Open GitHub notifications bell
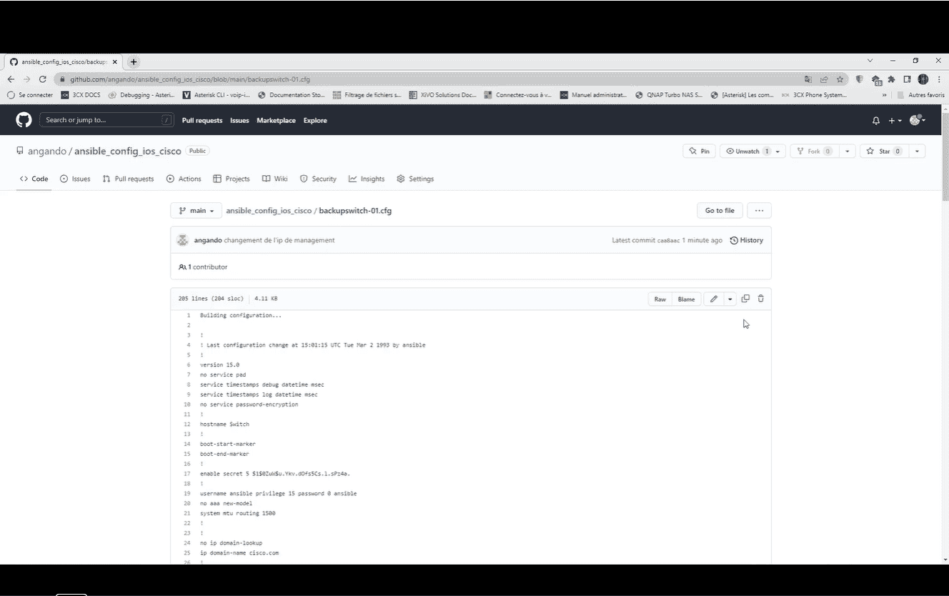Image resolution: width=949 pixels, height=596 pixels. tap(875, 120)
